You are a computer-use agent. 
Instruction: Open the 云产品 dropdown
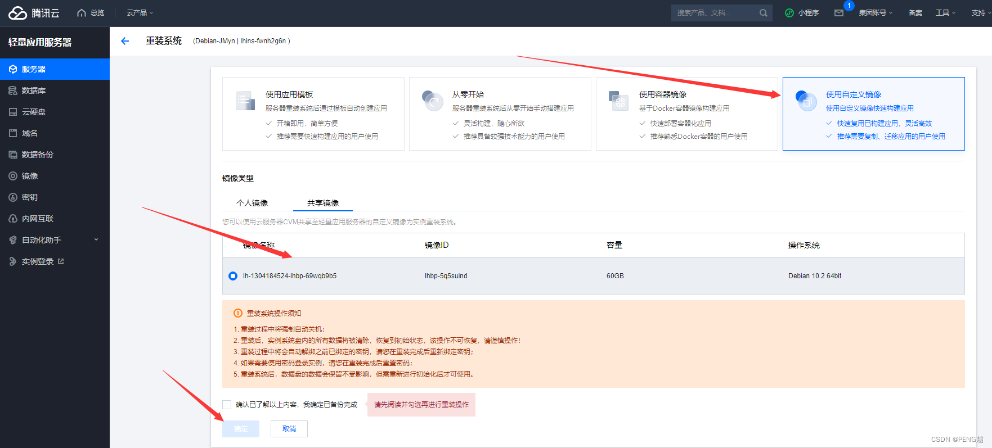click(x=140, y=13)
